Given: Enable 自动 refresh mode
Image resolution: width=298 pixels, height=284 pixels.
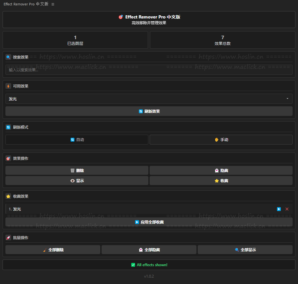Looking at the screenshot, I should 77,140.
